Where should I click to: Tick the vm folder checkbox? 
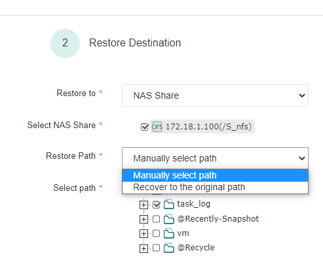click(x=156, y=233)
